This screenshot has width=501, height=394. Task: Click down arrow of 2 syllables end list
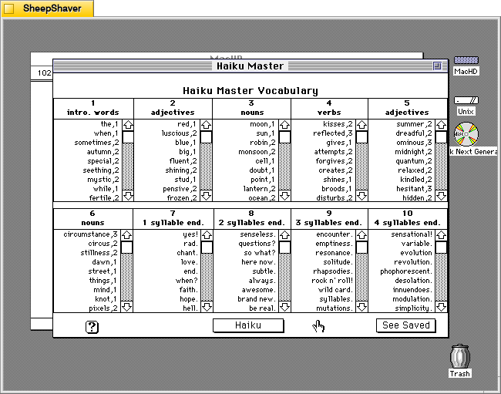(284, 307)
